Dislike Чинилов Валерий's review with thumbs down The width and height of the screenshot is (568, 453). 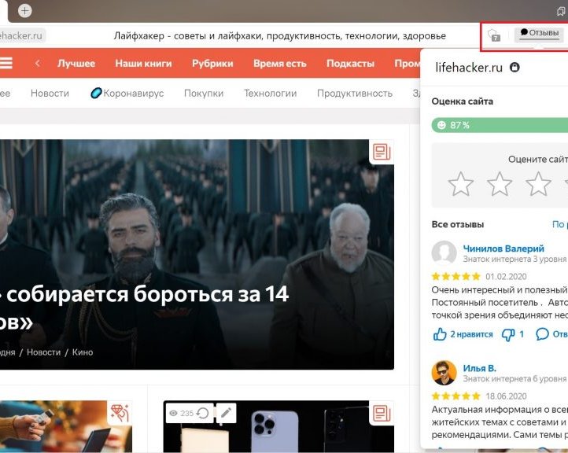(x=508, y=334)
